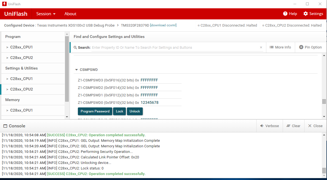Image resolution: width=327 pixels, height=180 pixels.
Task: Click the sidebar scroll up arrow
Action: pos(67,34)
